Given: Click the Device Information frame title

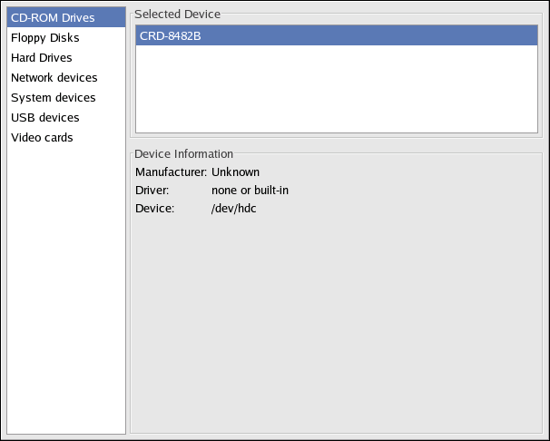Looking at the screenshot, I should [183, 154].
